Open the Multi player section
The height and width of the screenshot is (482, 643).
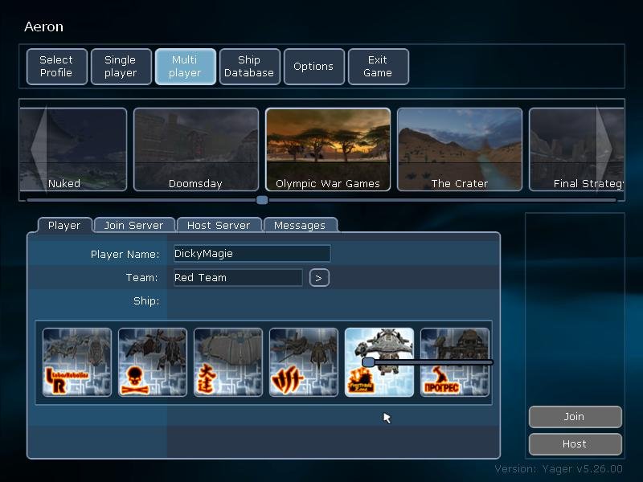[x=186, y=67]
